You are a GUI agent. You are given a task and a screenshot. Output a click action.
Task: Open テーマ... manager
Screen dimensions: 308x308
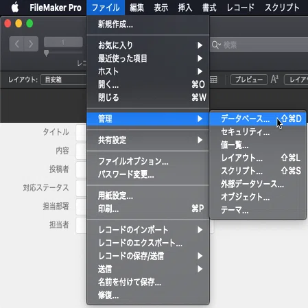pyautogui.click(x=258, y=210)
